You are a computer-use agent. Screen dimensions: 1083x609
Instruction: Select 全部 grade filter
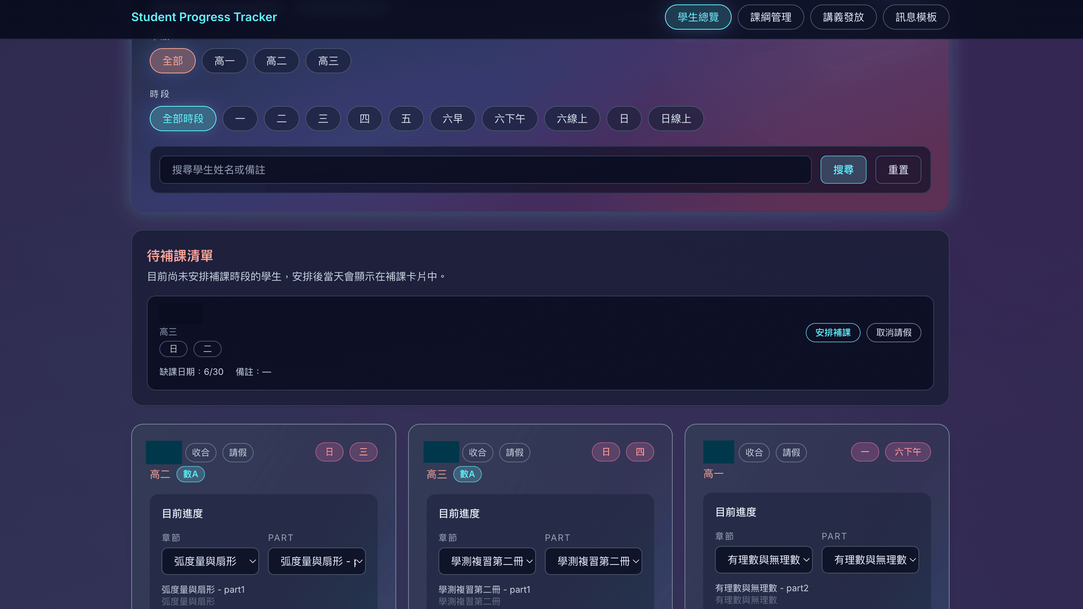pyautogui.click(x=173, y=61)
